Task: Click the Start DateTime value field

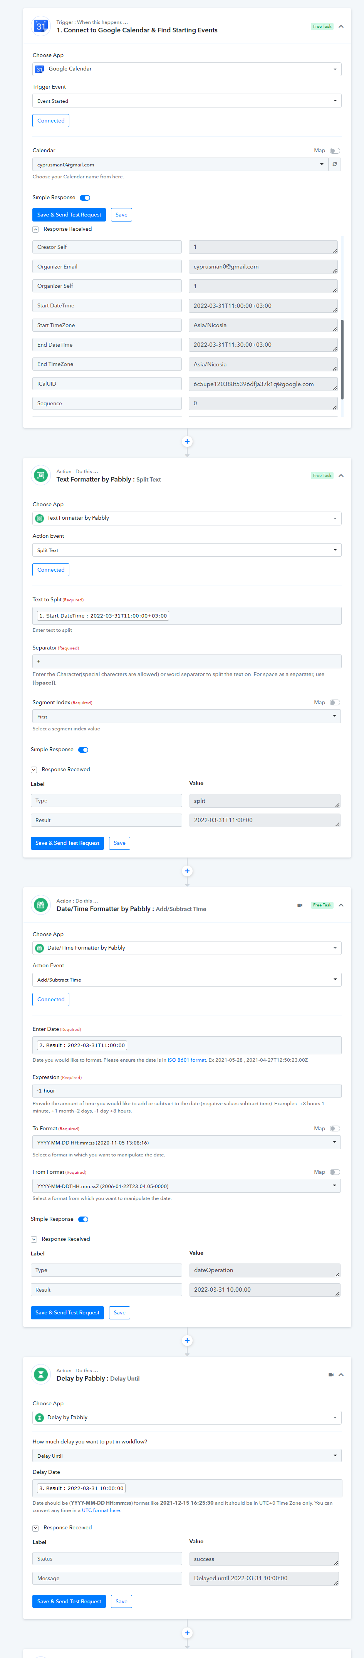Action: (263, 306)
